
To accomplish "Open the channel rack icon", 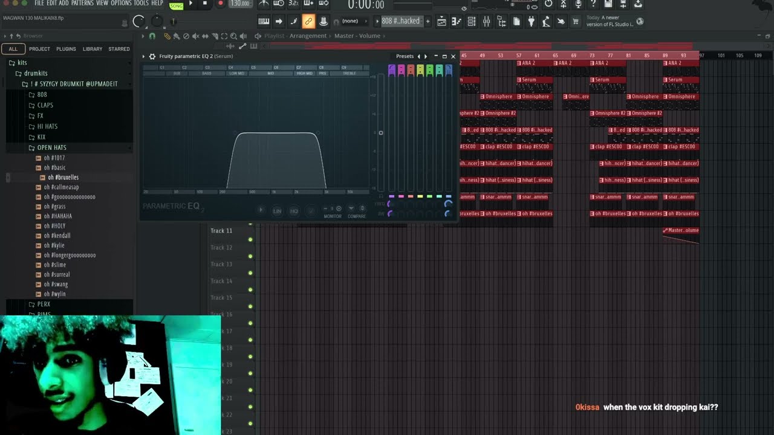I will [471, 21].
